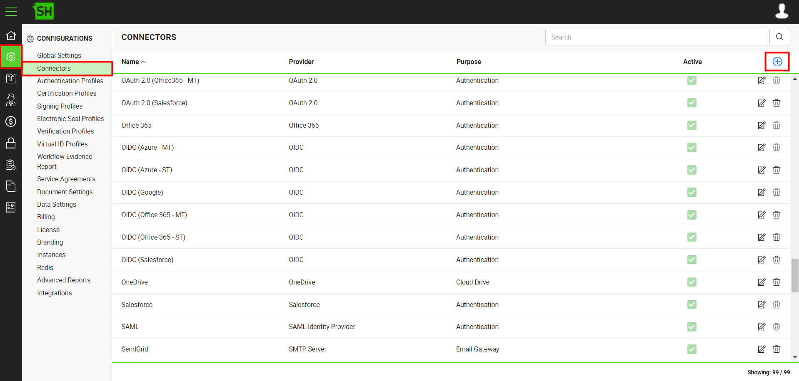The image size is (799, 381).
Task: Delete the OIDC (Azure - ST) connector
Action: 777,170
